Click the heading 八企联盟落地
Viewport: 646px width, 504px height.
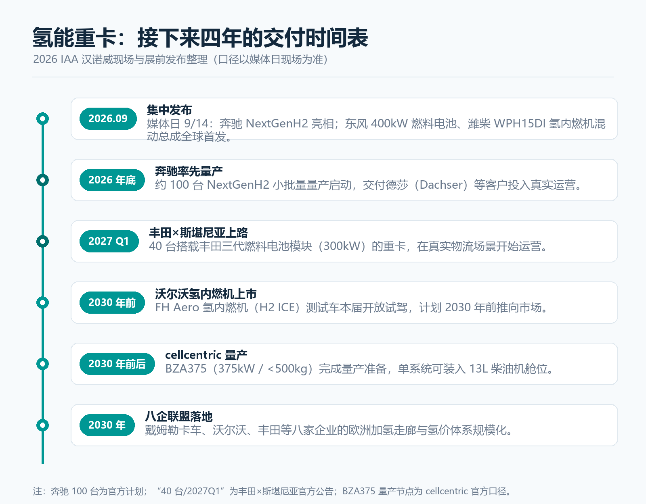point(179,416)
